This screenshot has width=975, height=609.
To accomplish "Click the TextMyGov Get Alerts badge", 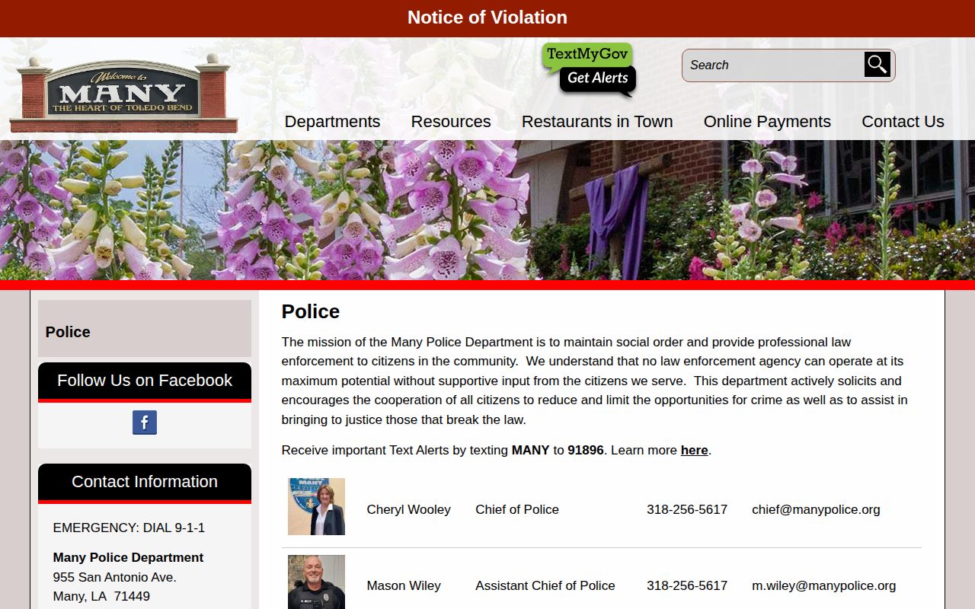I will tap(589, 70).
